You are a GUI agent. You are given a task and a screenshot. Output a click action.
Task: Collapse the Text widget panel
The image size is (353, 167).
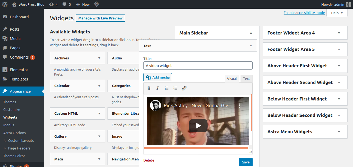pyautogui.click(x=251, y=46)
